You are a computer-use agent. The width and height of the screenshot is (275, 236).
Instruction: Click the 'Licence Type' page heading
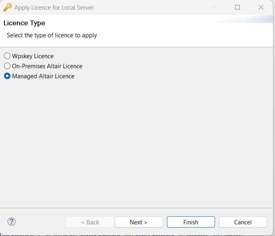24,23
